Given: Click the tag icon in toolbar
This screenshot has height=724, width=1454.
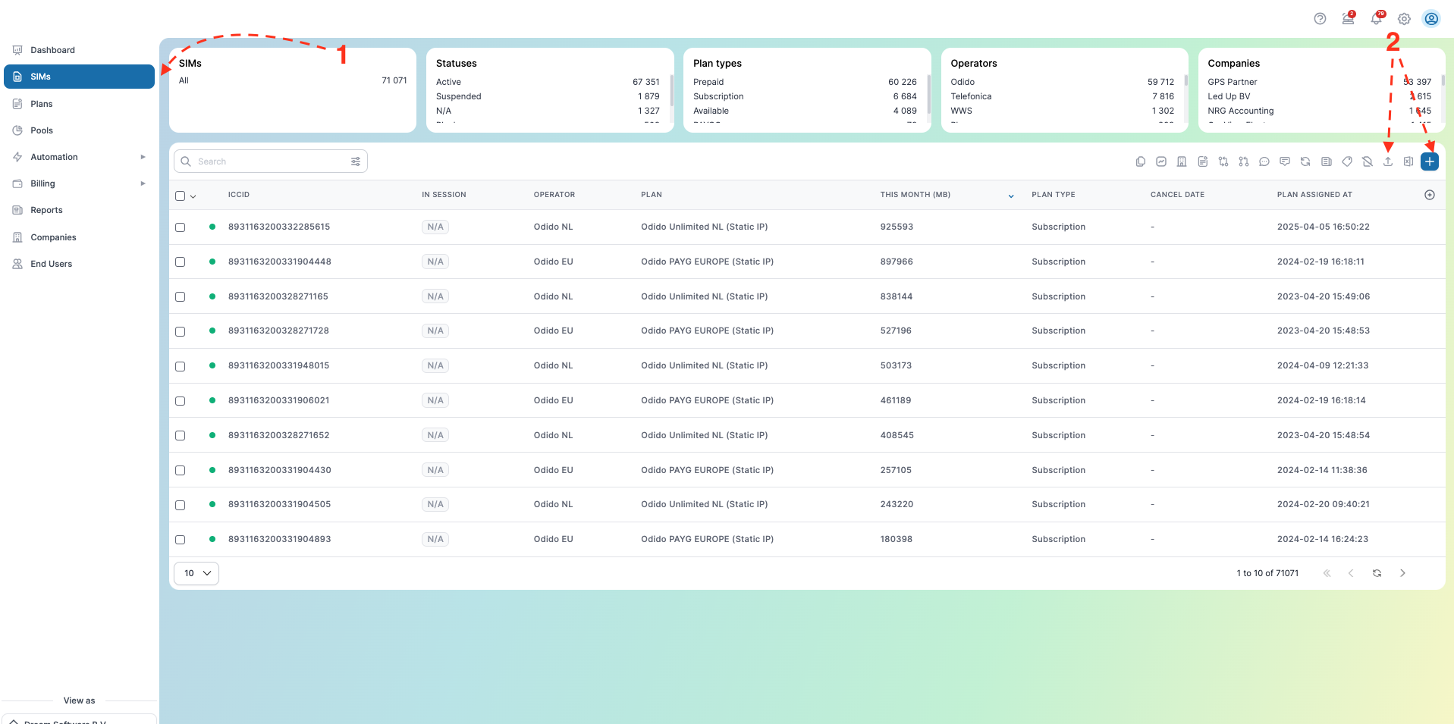Looking at the screenshot, I should coord(1346,161).
